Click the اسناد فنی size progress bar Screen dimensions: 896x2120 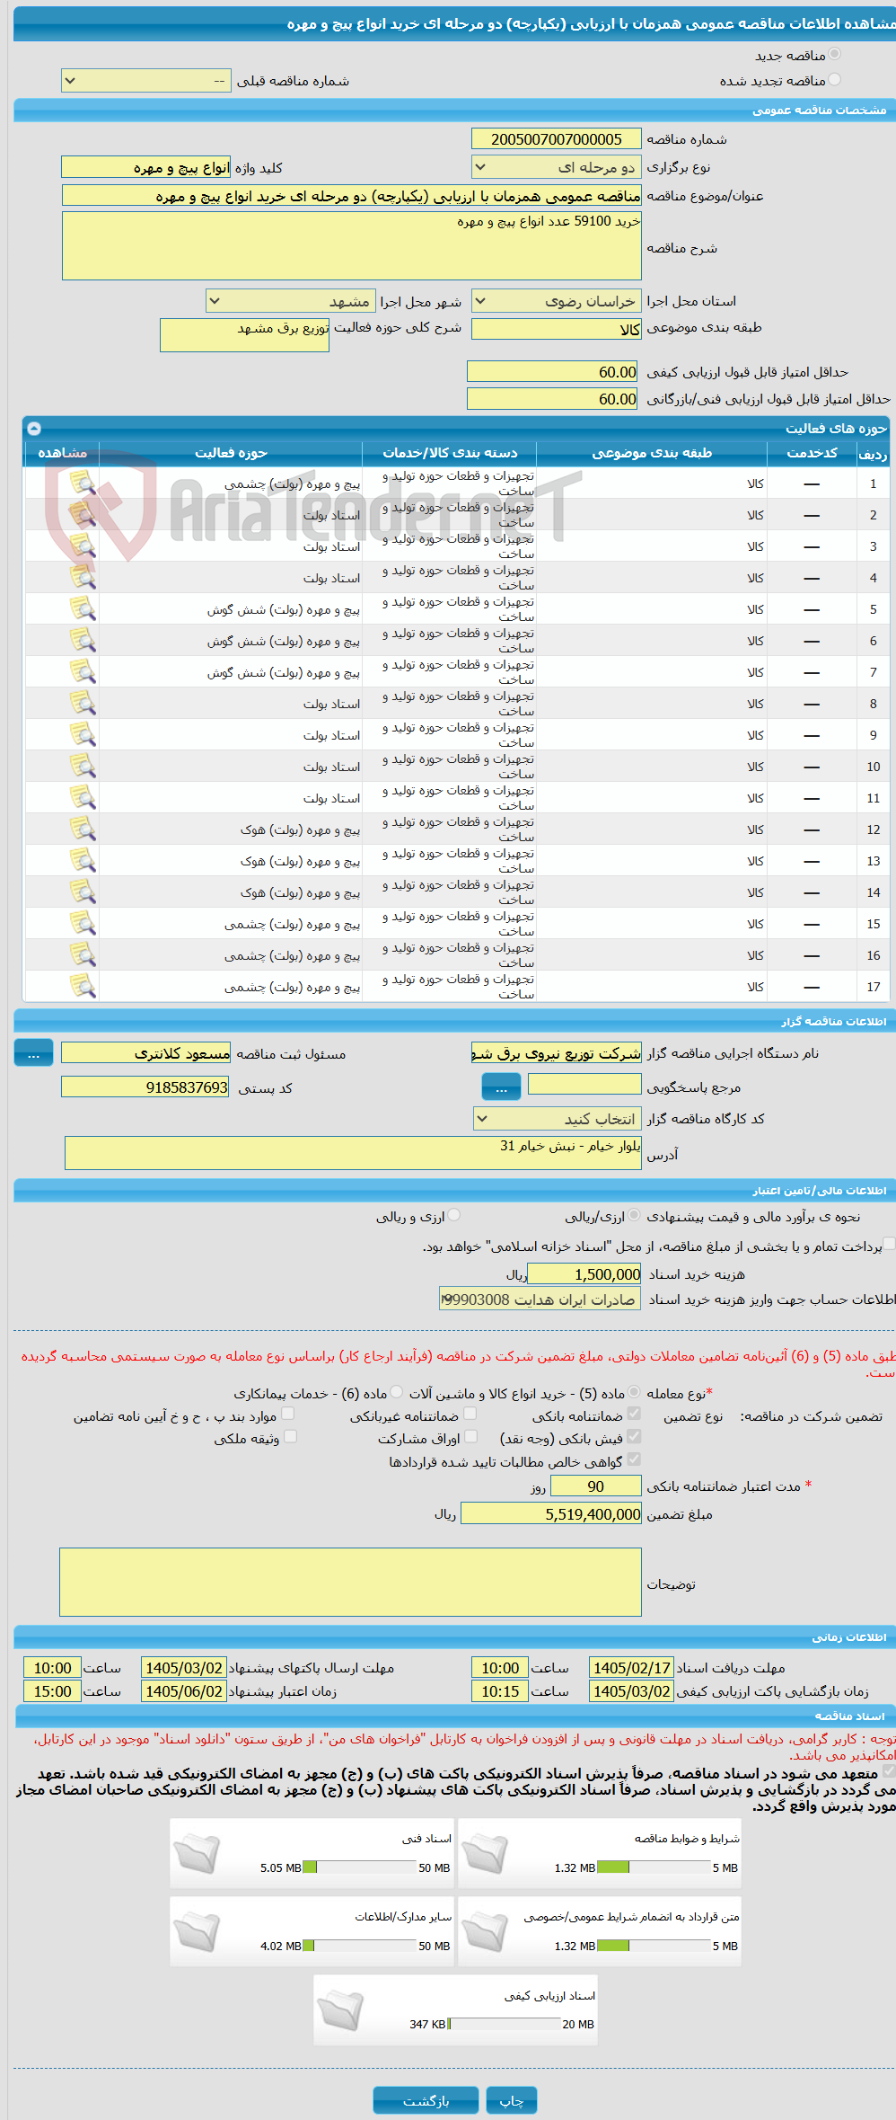coord(360,1867)
